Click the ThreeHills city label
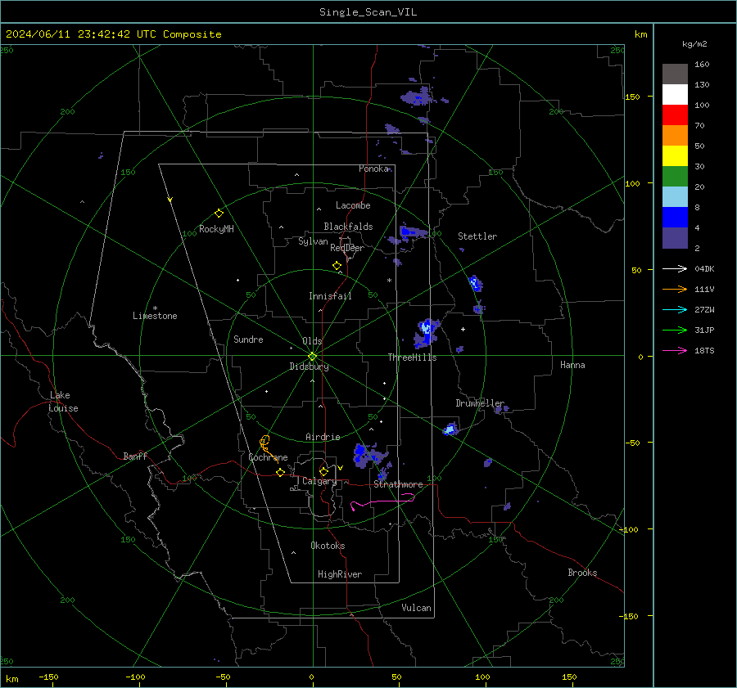Image resolution: width=737 pixels, height=688 pixels. (412, 357)
